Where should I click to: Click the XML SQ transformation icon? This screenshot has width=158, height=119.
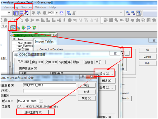click(x=81, y=20)
